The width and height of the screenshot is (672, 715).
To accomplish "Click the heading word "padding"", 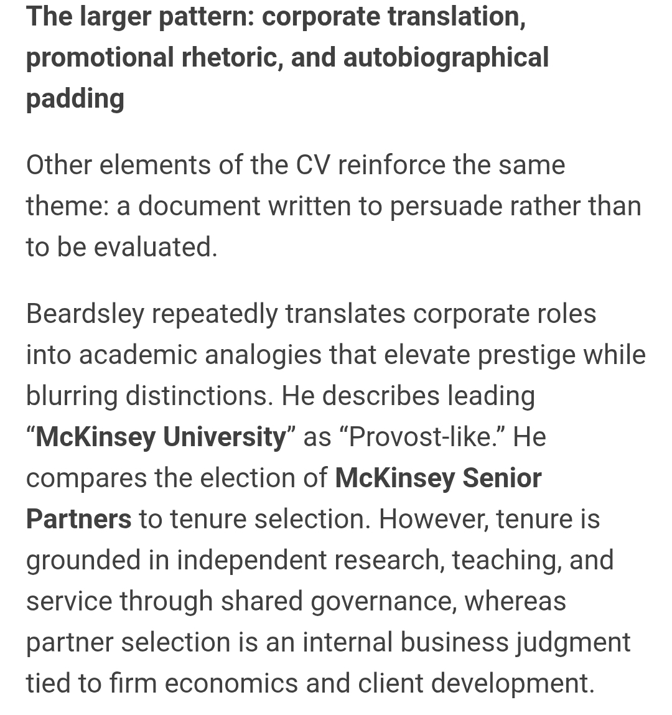I will [75, 99].
